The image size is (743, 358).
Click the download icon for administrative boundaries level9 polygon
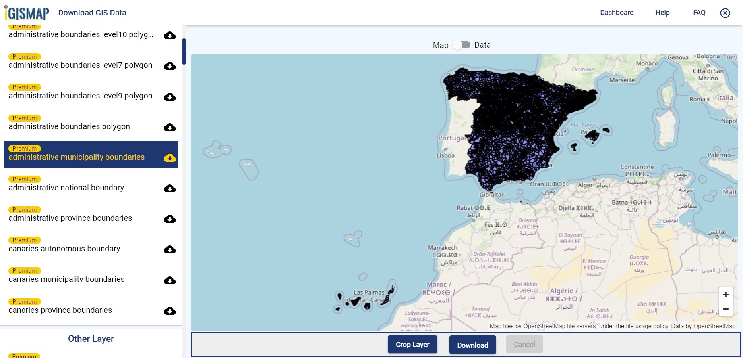170,97
